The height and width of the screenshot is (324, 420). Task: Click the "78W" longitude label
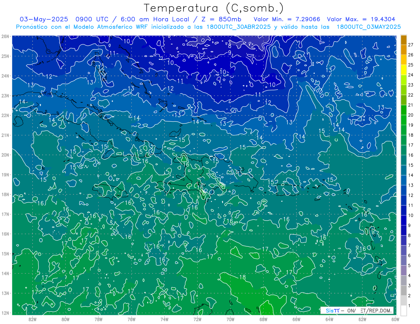[x=98, y=319]
